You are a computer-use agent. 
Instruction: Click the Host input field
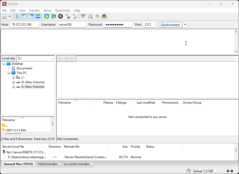pos(24,25)
